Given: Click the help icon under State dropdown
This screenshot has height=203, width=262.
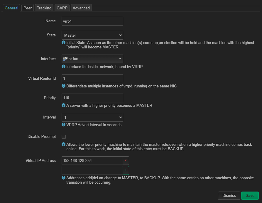Looking at the screenshot, I should [63, 43].
